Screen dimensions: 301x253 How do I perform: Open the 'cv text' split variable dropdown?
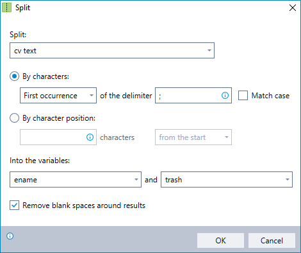(x=112, y=51)
